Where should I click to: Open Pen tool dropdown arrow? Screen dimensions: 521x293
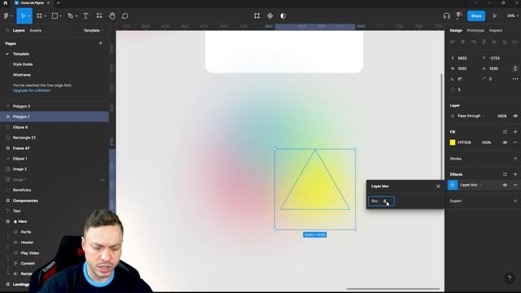(x=77, y=16)
